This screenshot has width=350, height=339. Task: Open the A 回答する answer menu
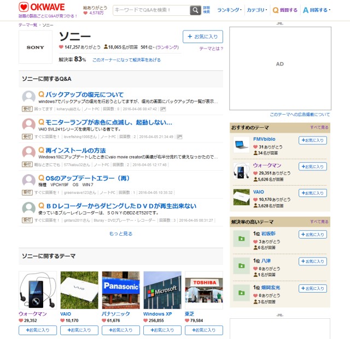(316, 10)
